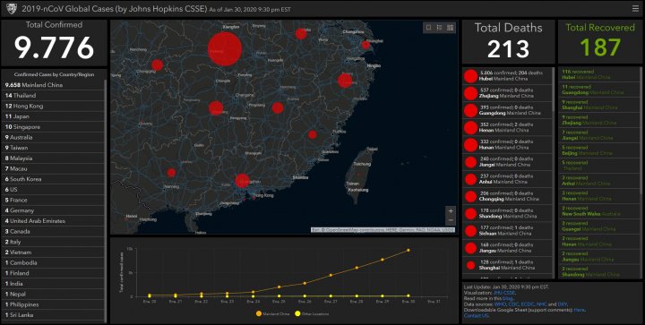645x325 pixels.
Task: Show the map legend panel
Action: (439, 28)
